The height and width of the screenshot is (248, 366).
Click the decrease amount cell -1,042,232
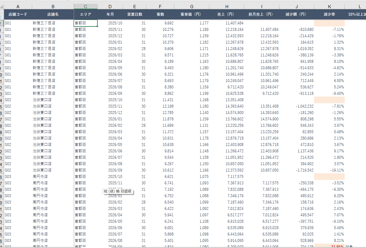pos(297,106)
